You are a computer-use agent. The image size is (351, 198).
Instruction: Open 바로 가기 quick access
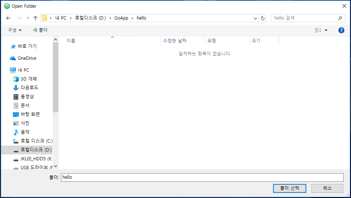pos(27,47)
